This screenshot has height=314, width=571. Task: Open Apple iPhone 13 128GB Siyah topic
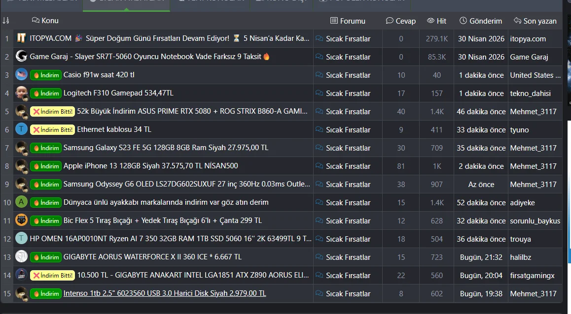pyautogui.click(x=150, y=166)
